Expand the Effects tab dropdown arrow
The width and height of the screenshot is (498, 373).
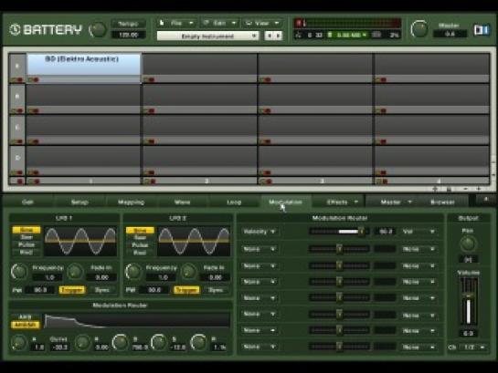(x=356, y=202)
